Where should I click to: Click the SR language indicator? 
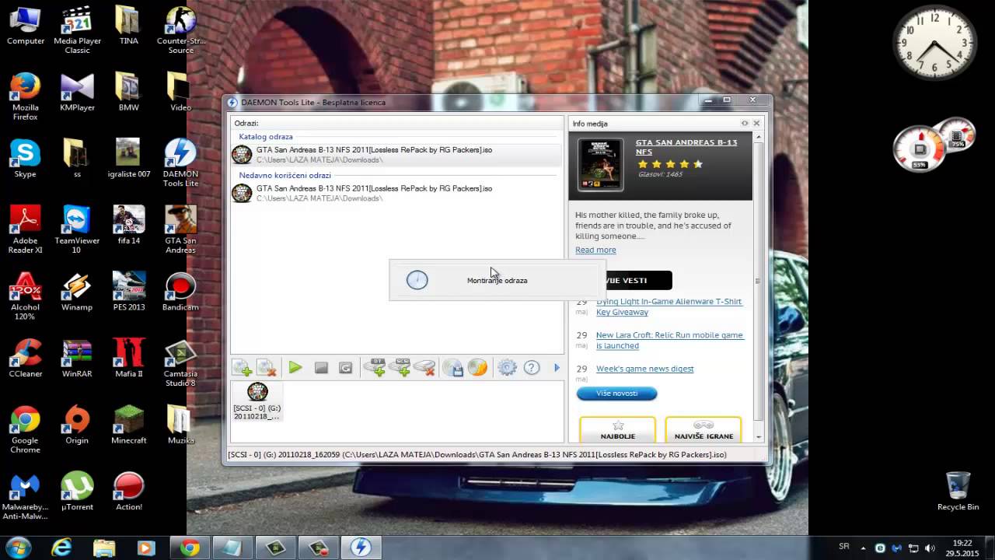844,547
